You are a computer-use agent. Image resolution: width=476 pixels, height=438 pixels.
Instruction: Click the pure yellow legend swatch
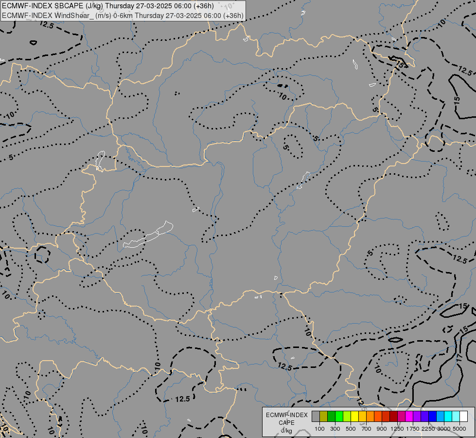[x=354, y=417]
